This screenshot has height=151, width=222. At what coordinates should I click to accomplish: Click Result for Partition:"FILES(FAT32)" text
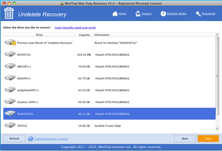(116, 43)
